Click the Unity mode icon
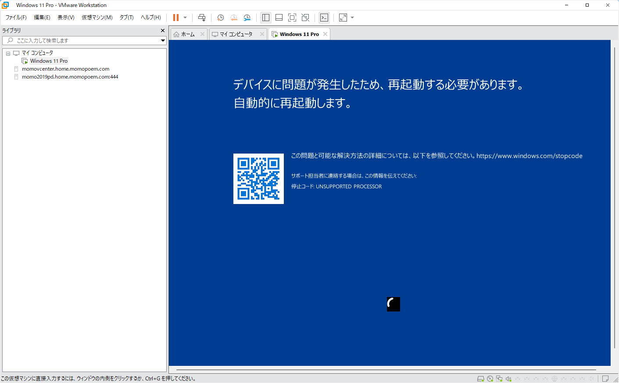Screen dimensions: 619x383 tap(305, 18)
